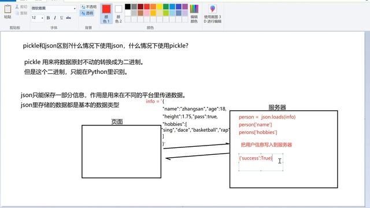Viewport: 370px width, 208px height.
Task: Pick the blue-gray color swatch
Action: [x=179, y=13]
